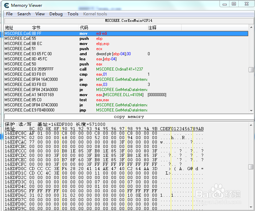This screenshot has height=211, width=255.
Task: Click hex address 16EDFD0C
Action: [15, 169]
